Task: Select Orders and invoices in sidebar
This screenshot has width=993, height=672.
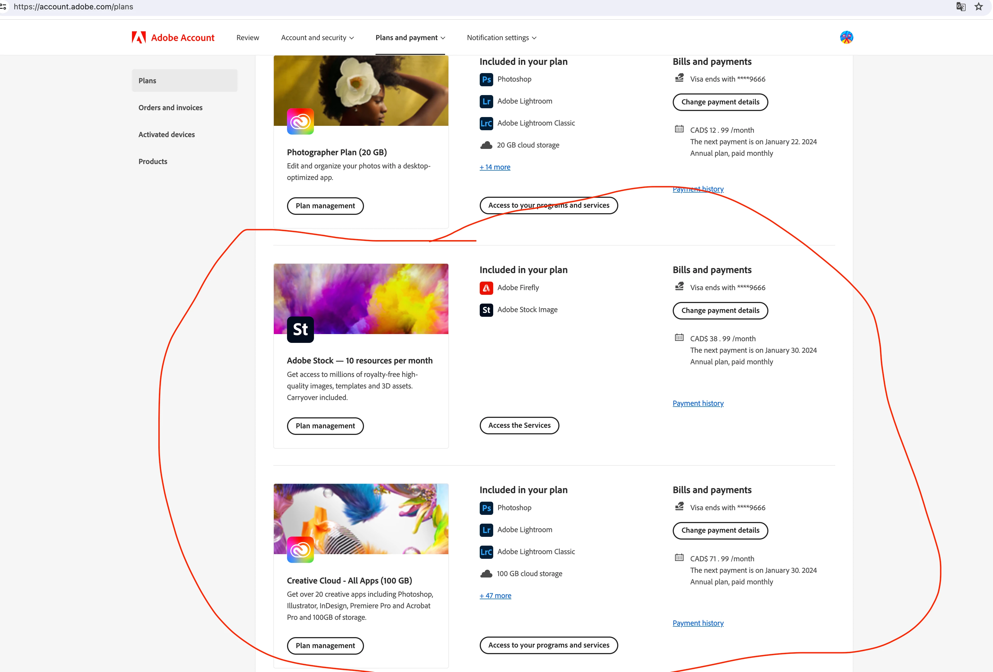Action: (170, 108)
